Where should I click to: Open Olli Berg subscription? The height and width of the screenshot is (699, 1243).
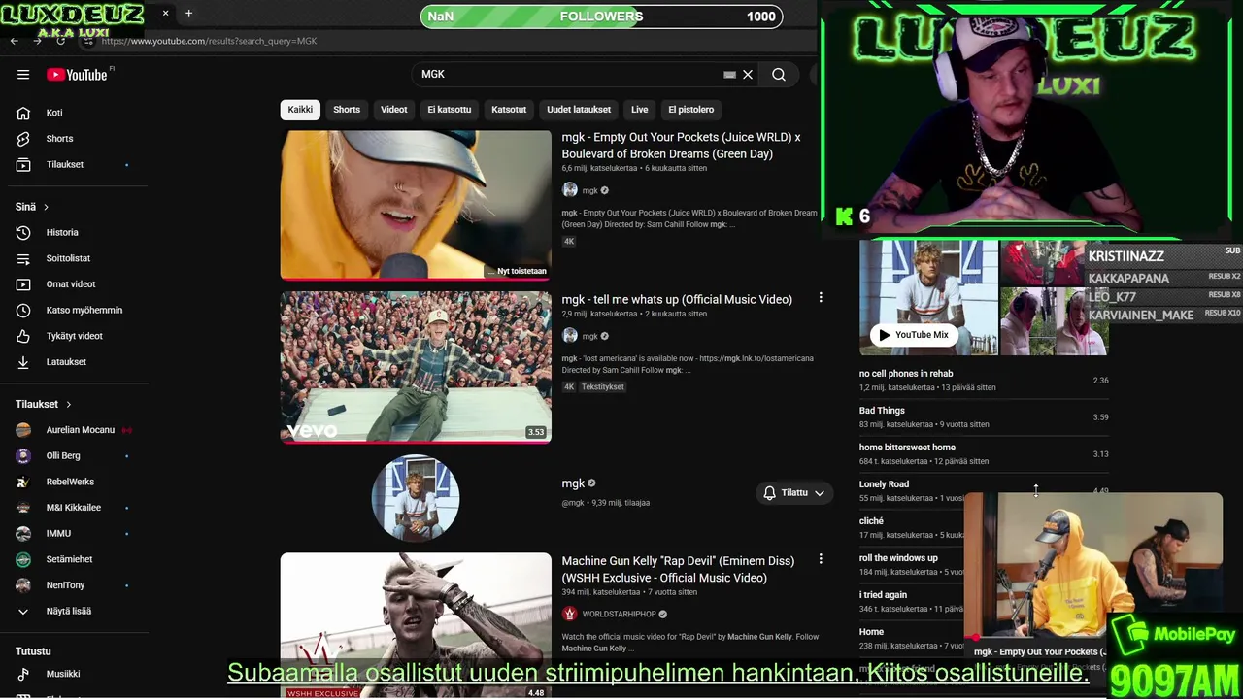(63, 456)
